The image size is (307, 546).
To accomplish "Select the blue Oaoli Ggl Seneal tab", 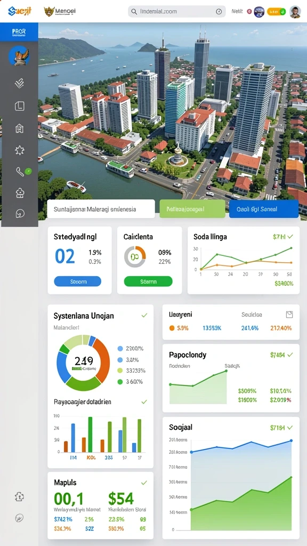I will click(264, 209).
